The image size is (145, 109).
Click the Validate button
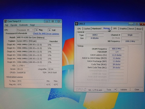tap(124, 90)
